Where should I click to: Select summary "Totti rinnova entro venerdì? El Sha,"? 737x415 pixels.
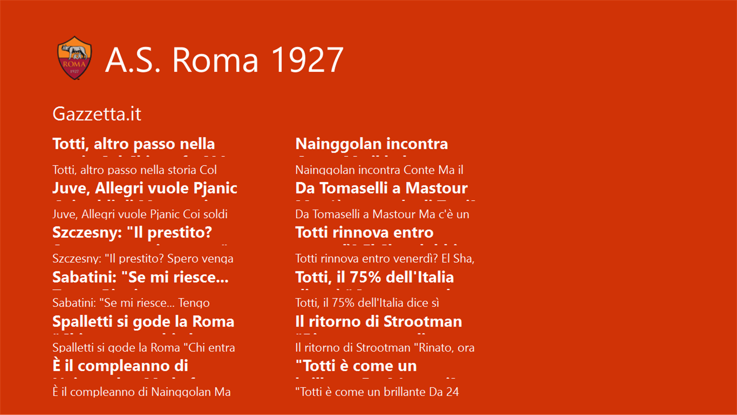(x=385, y=259)
